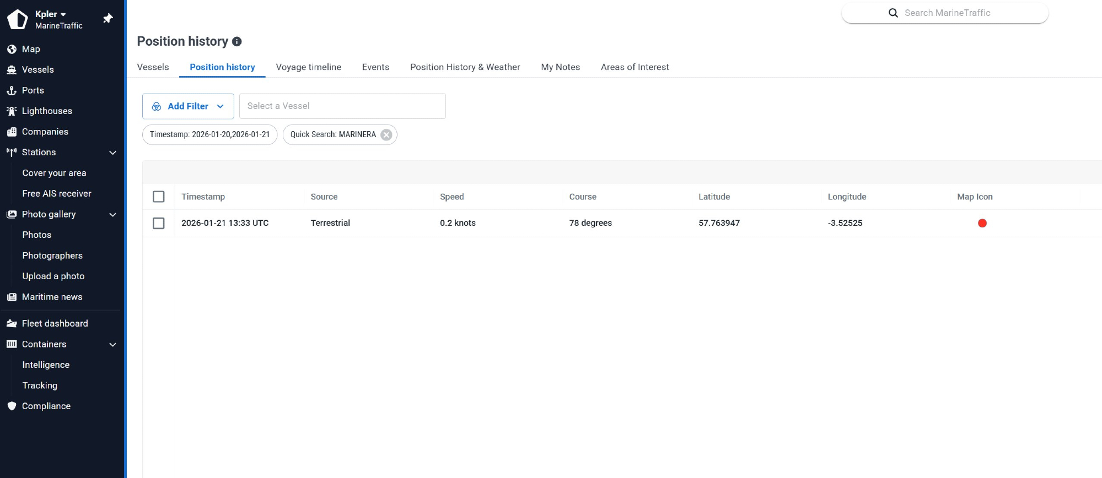Click the Fleet dashboard ship icon
Viewport: 1102px width, 478px height.
tap(12, 323)
